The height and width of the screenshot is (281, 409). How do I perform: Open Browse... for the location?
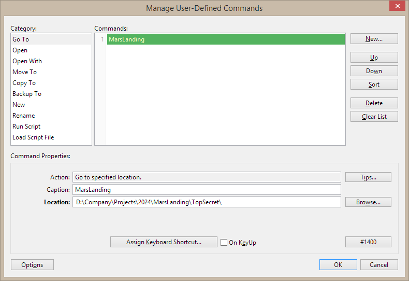pyautogui.click(x=368, y=202)
